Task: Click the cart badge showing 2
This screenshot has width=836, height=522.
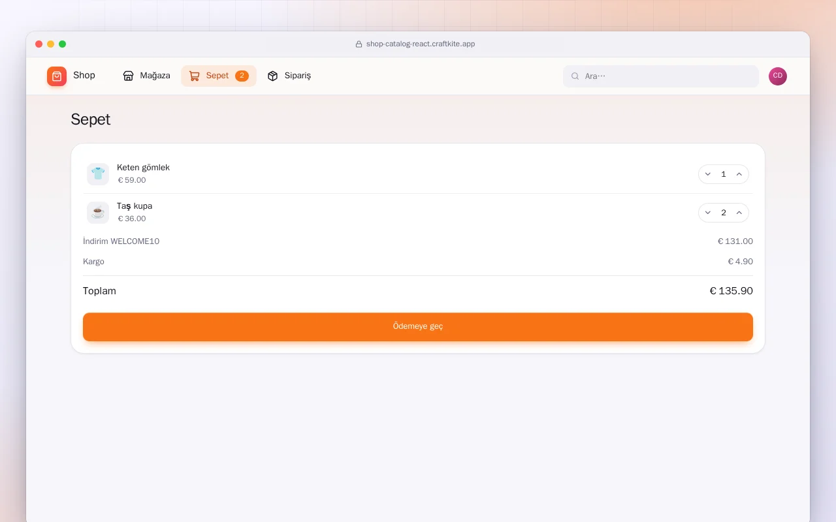Action: [242, 76]
